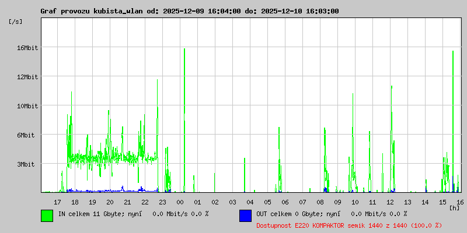Viewport: 467px width, 233px height.
Task: Click the green IN legend color swatch
Action: [x=47, y=216]
